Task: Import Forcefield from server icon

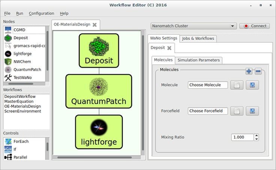Action: click(x=252, y=111)
